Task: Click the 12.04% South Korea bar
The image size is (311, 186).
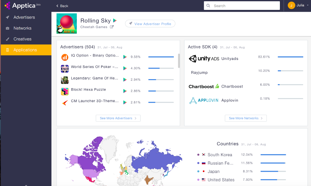Action: click(273, 155)
